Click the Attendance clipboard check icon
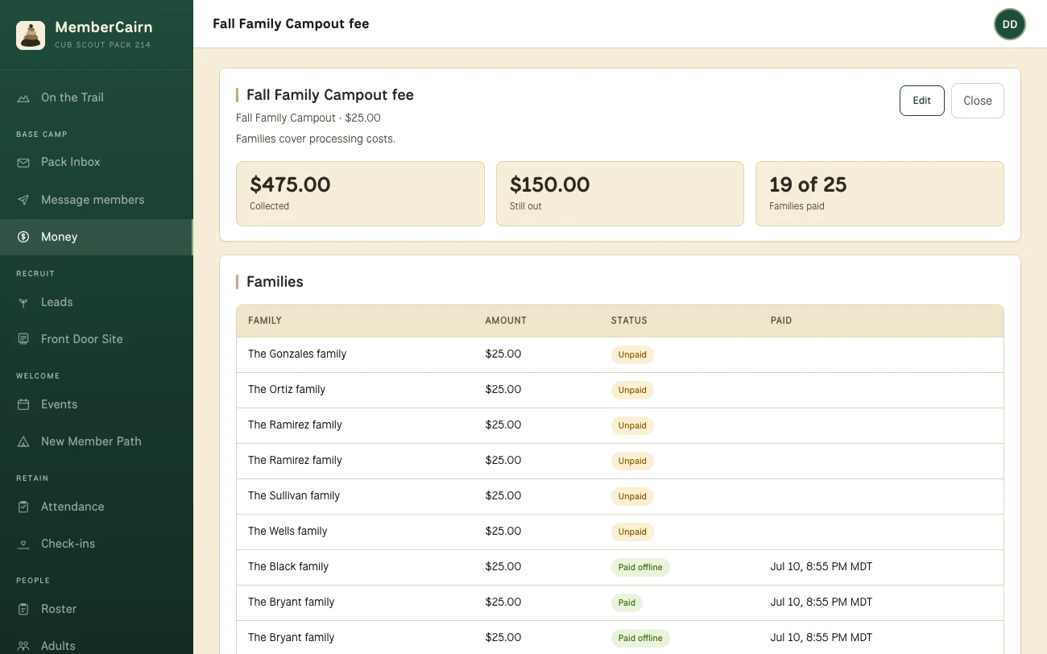Screen dimensions: 1047x654 (x=23, y=507)
